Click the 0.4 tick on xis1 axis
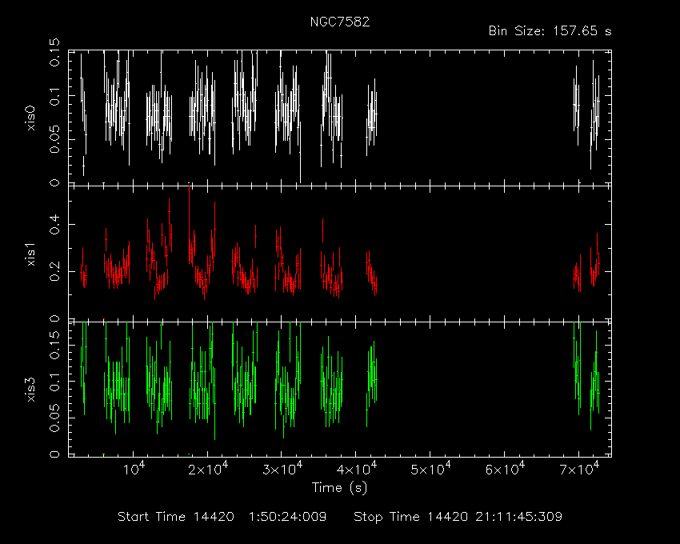680x544 pixels. (54, 224)
